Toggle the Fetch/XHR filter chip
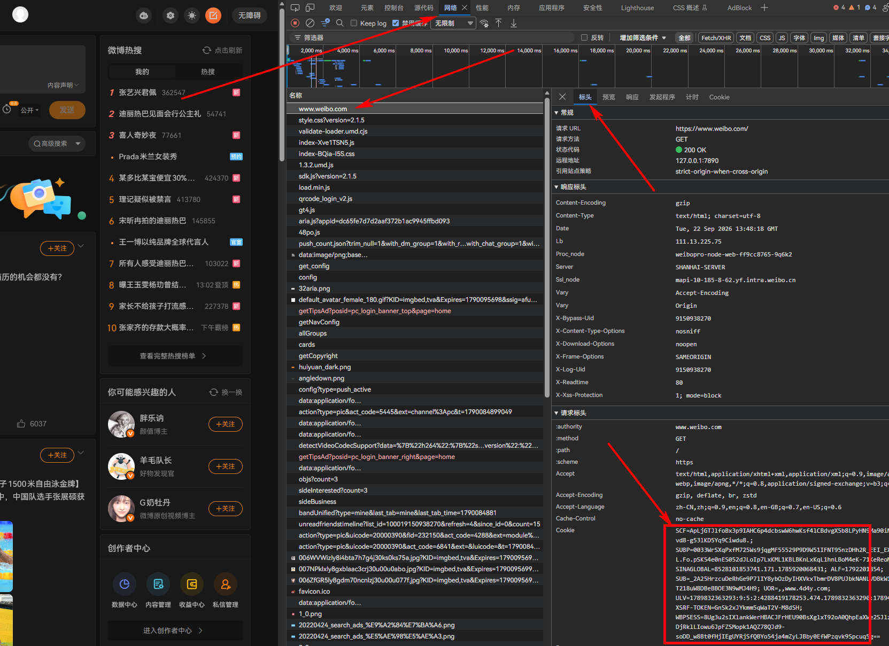This screenshot has height=646, width=889. 716,38
